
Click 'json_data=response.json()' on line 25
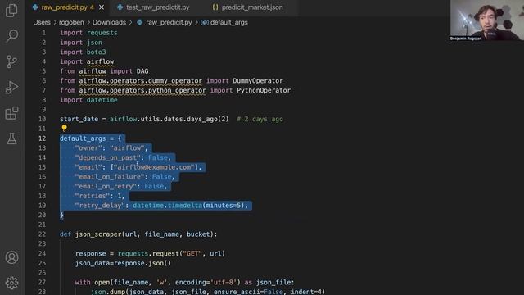[123, 263]
